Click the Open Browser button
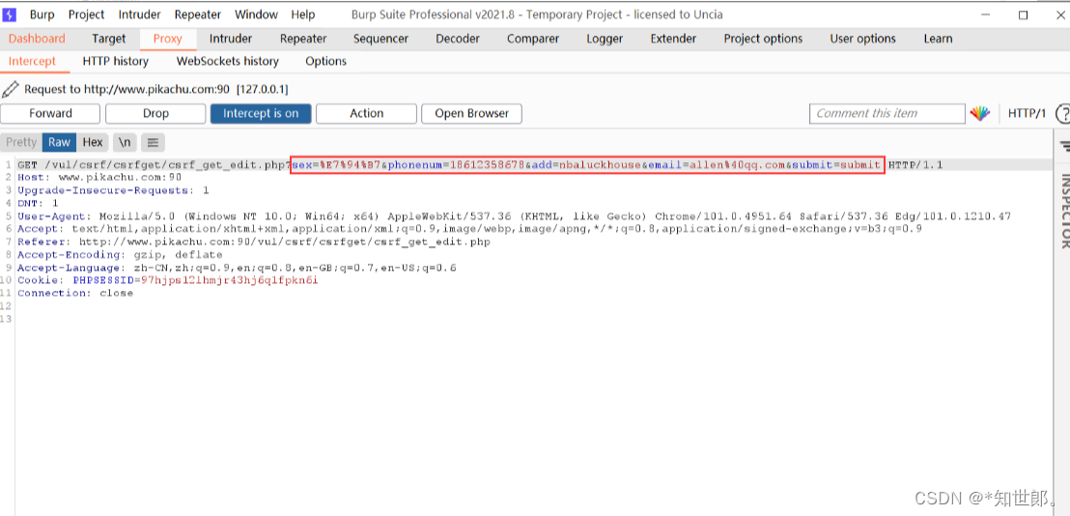 pos(471,114)
